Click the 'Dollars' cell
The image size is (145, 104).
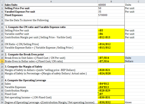coord(135,61)
